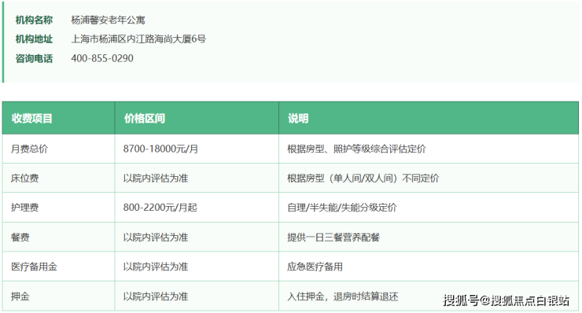
Task: Click the 机构地址 label
Action: [x=34, y=39]
